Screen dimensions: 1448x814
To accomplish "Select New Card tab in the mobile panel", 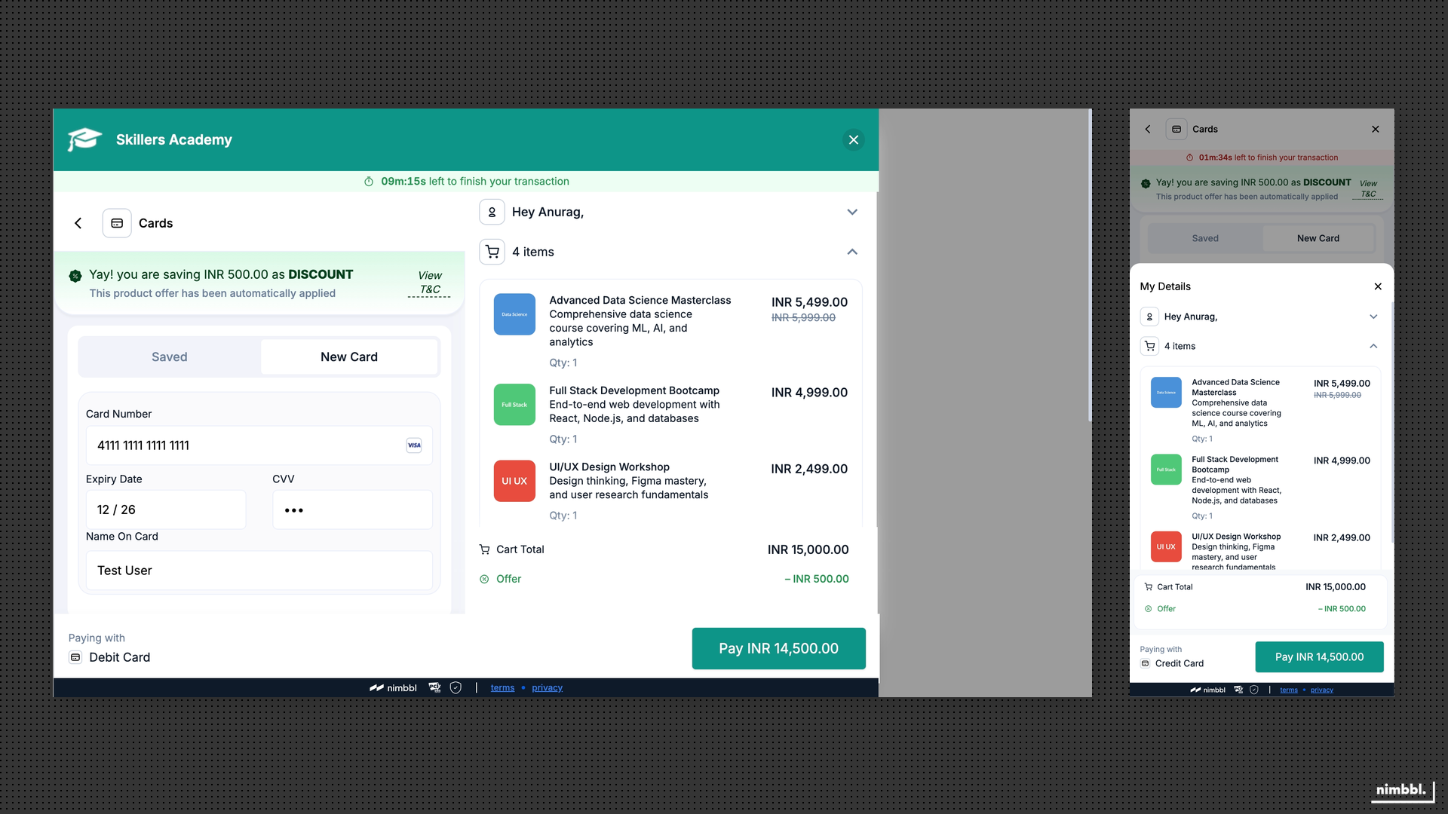I will (x=1318, y=238).
